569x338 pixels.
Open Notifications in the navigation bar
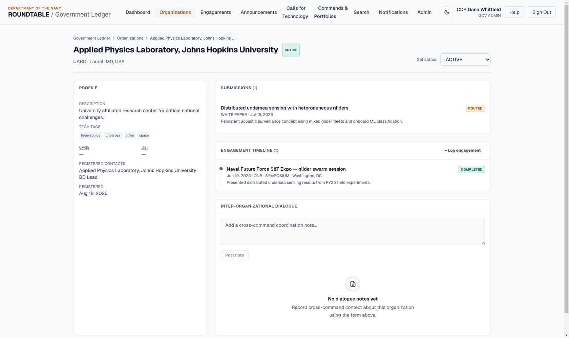393,12
